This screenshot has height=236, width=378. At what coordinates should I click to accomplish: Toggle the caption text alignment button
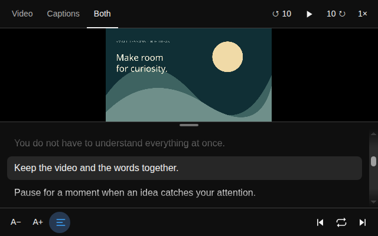click(x=60, y=222)
